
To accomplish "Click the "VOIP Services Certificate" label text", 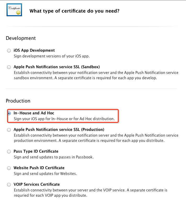I will coord(37,184).
